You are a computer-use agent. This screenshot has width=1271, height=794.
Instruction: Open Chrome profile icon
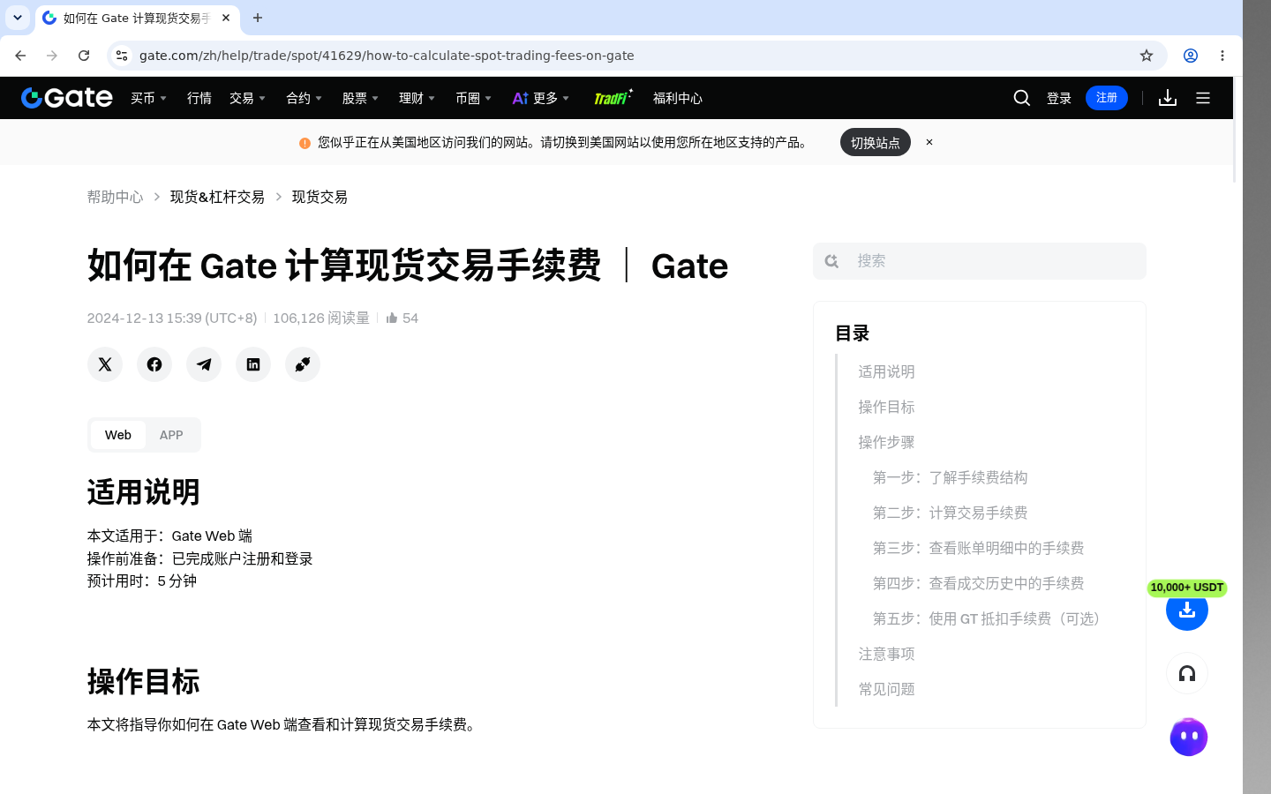click(1191, 56)
